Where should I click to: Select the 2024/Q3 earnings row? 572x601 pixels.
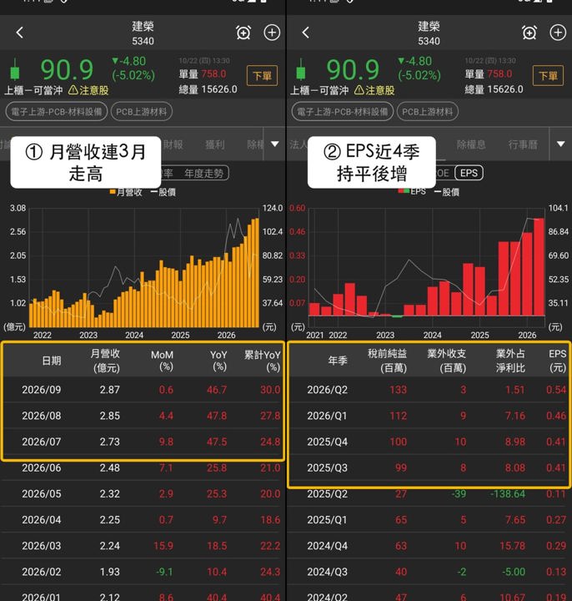tap(429, 572)
